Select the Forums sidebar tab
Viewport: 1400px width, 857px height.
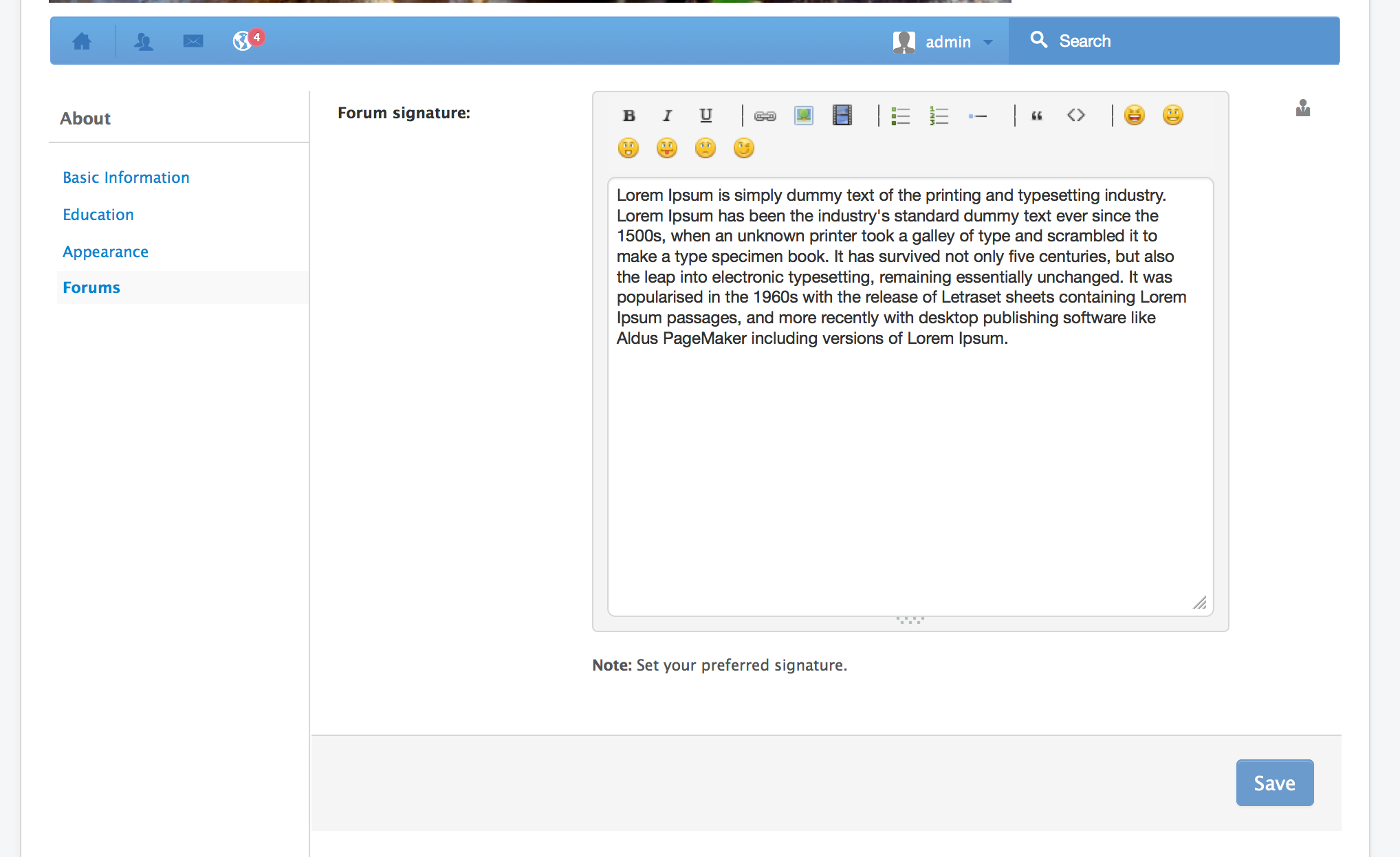click(x=91, y=288)
